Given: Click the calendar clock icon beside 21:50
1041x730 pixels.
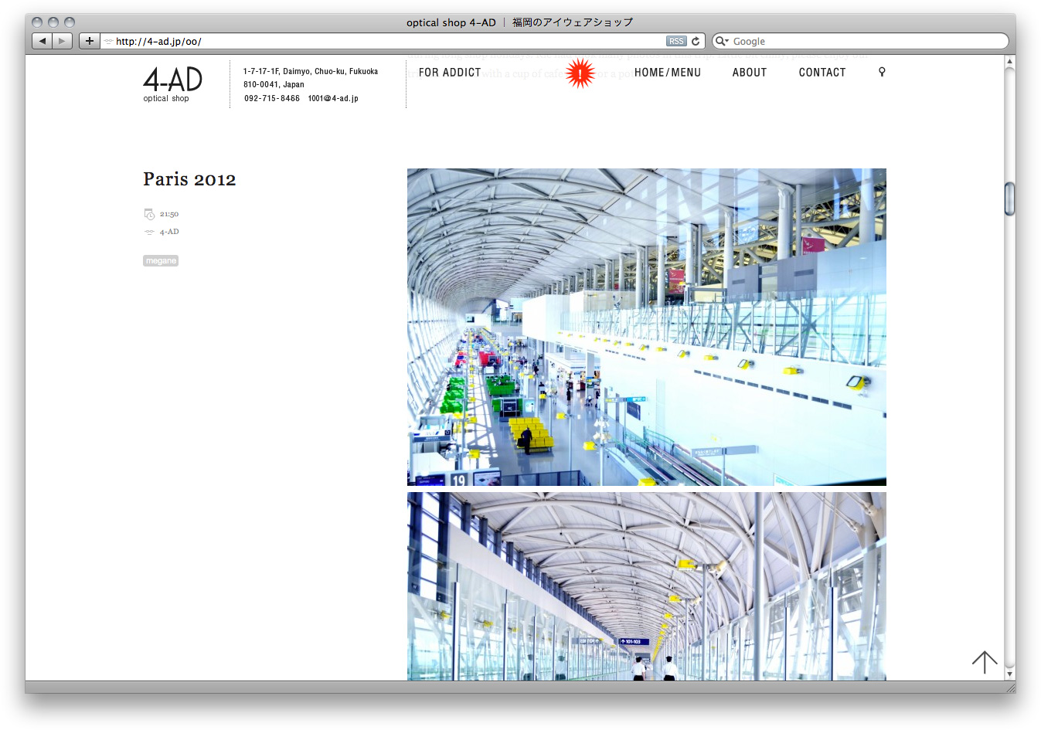Looking at the screenshot, I should click(149, 214).
